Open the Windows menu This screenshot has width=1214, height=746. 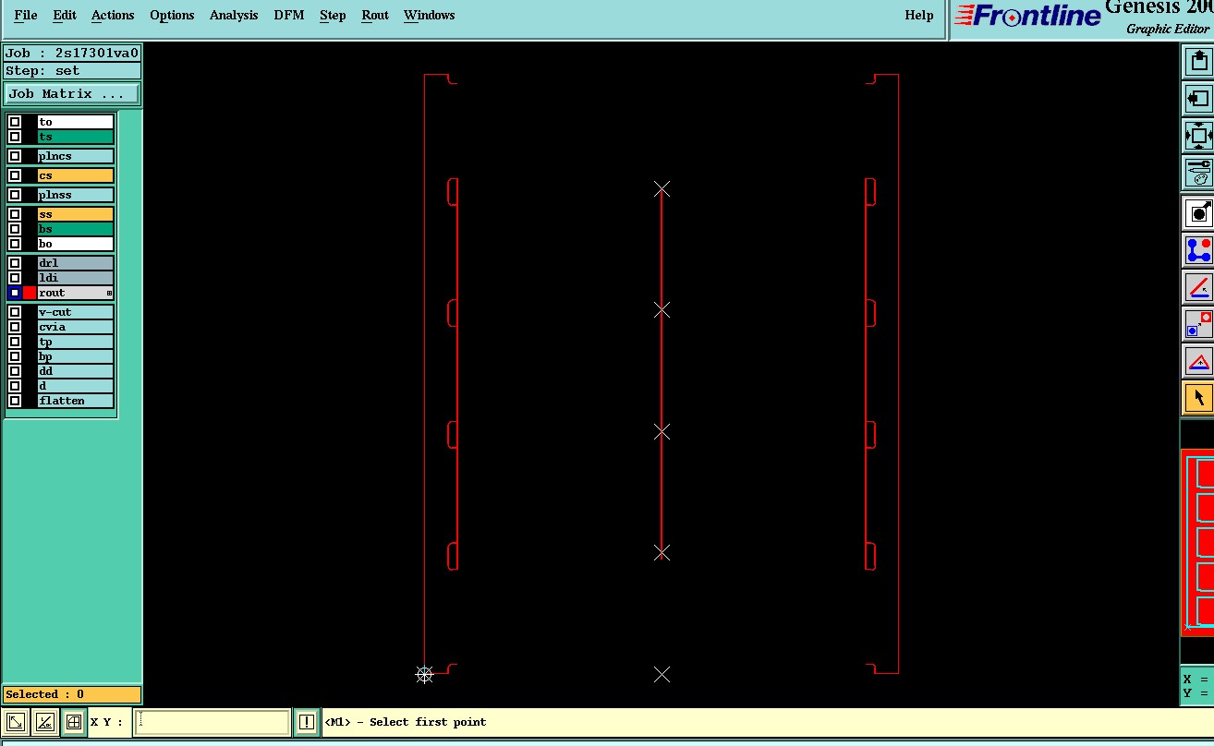[x=430, y=15]
